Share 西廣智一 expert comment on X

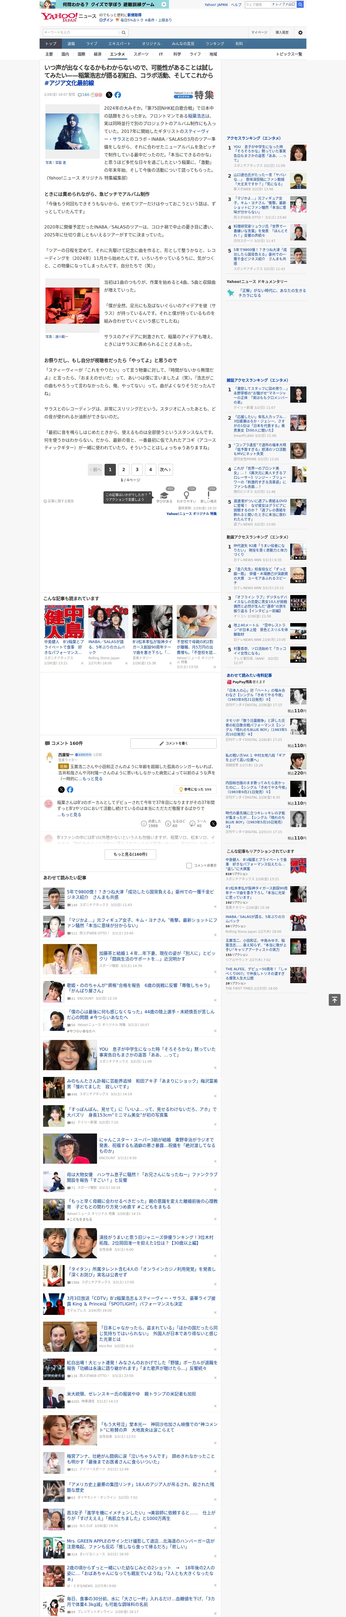point(61,790)
